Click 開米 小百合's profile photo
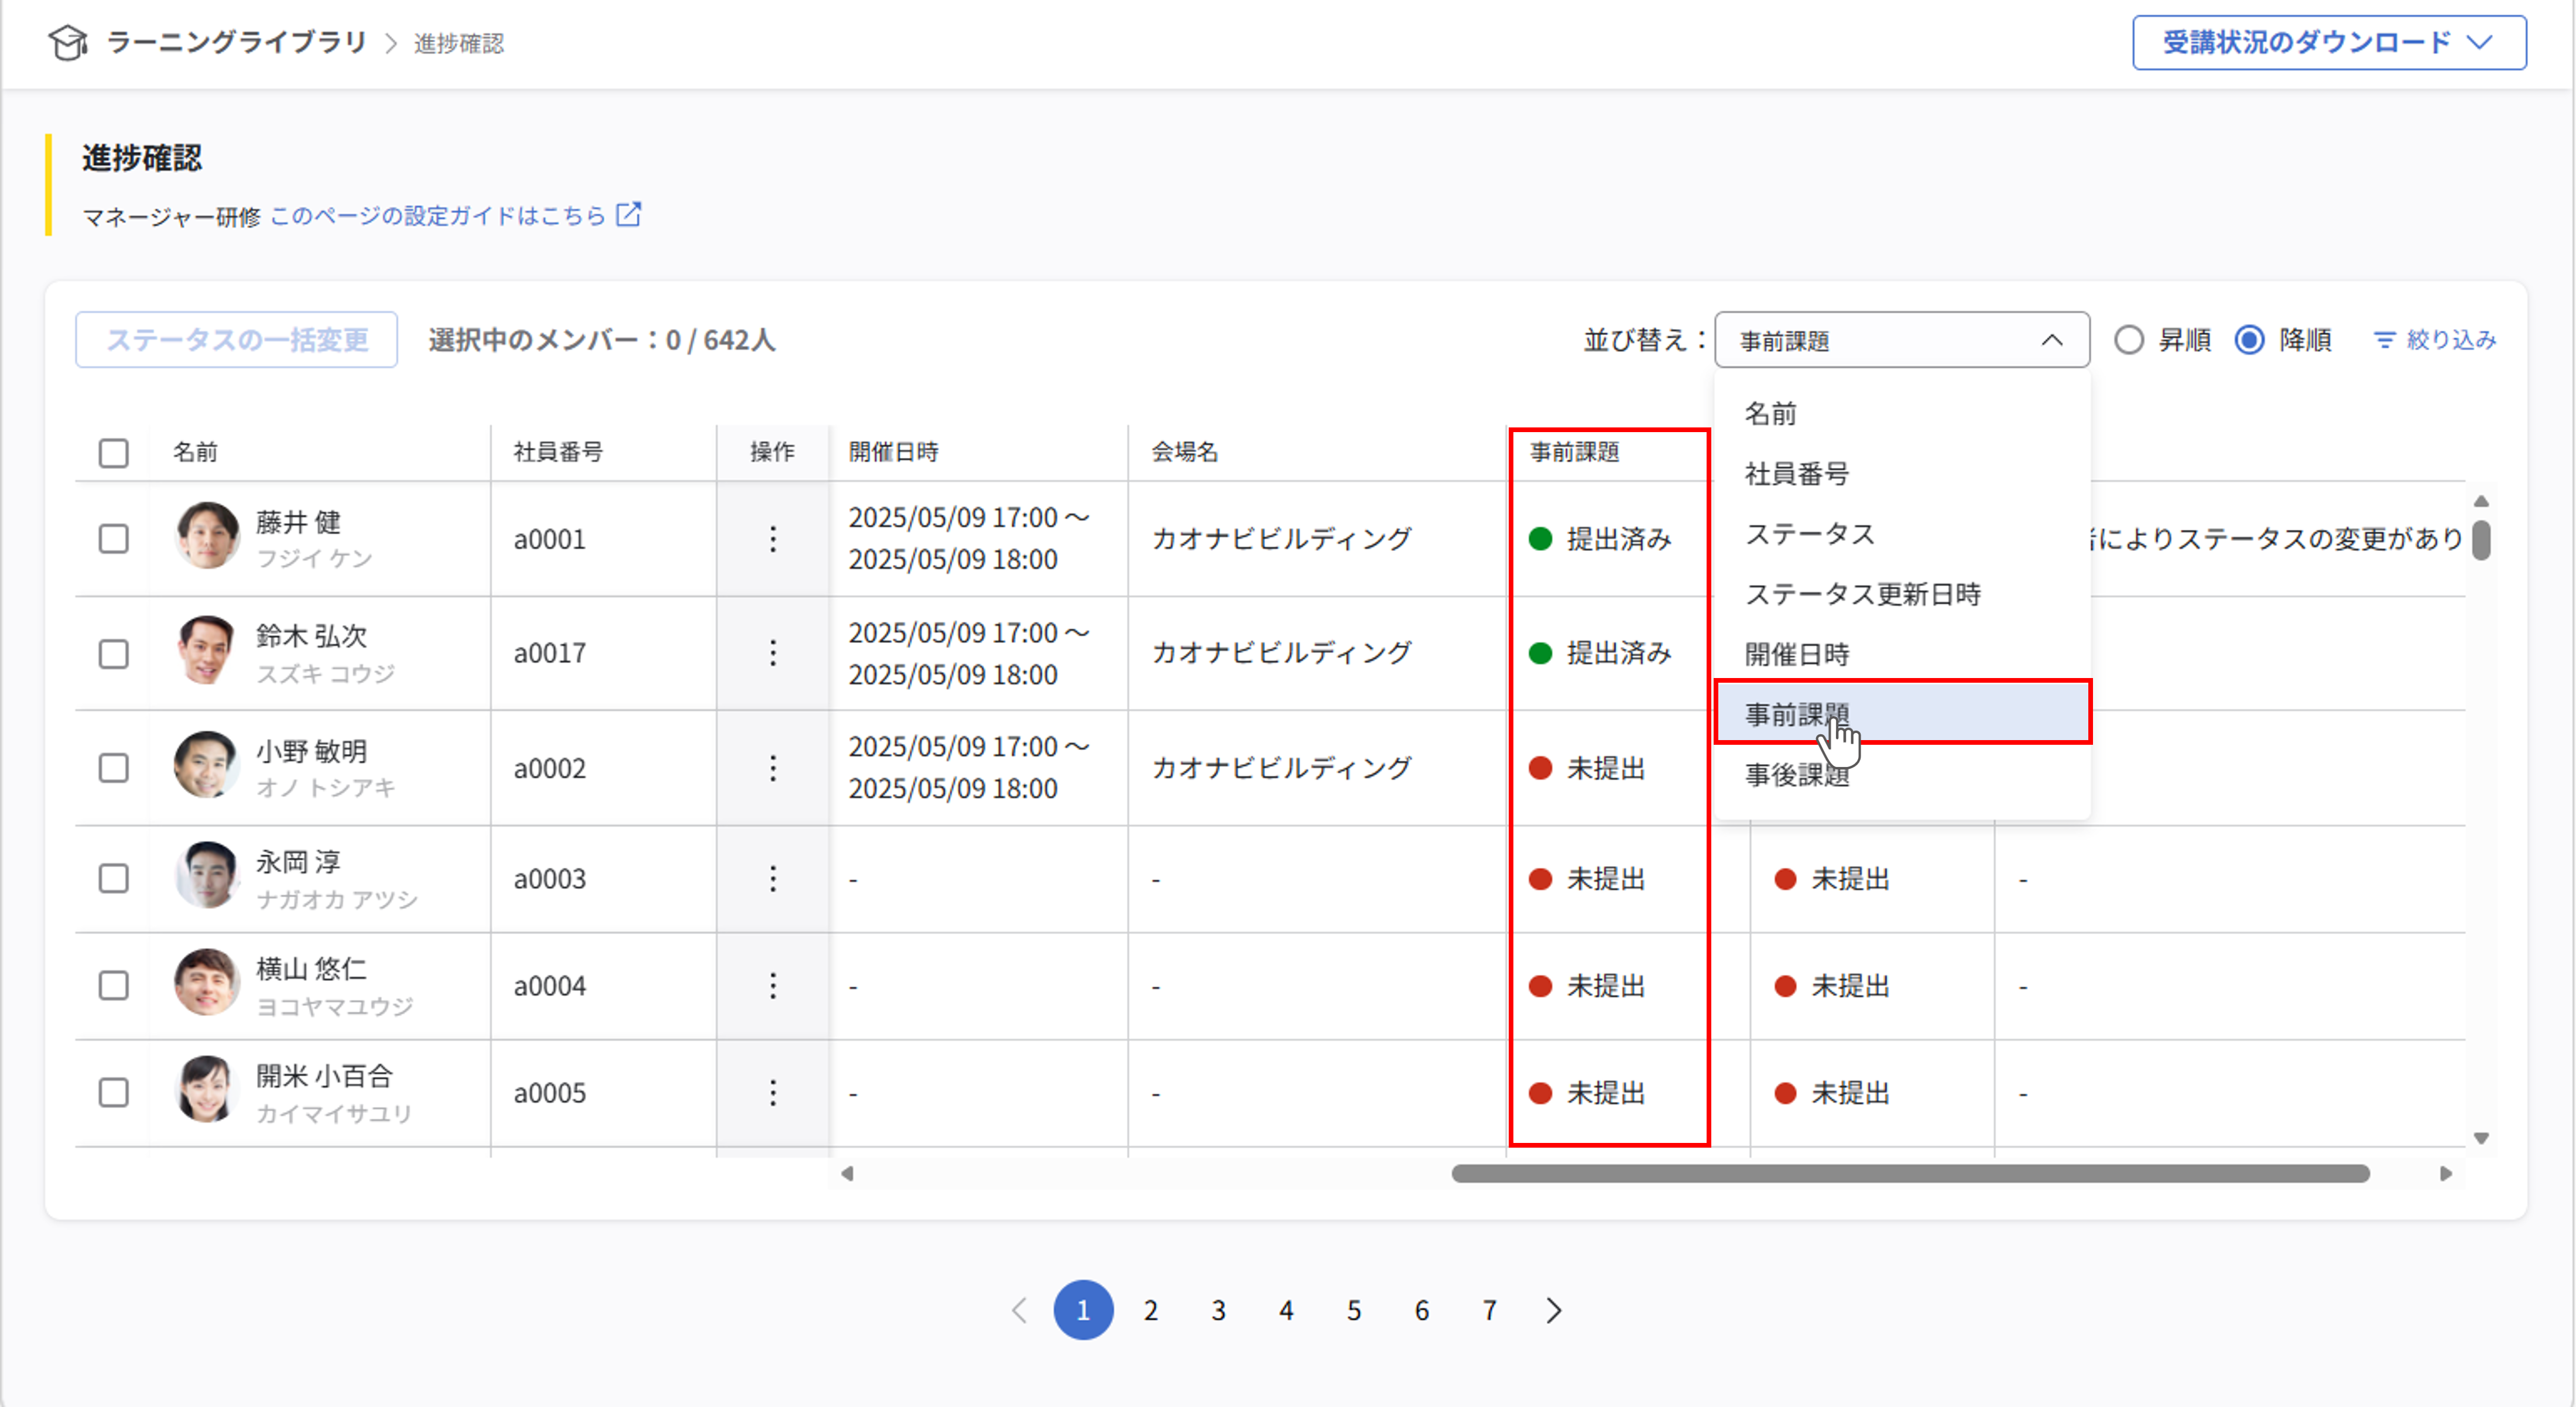 207,1089
